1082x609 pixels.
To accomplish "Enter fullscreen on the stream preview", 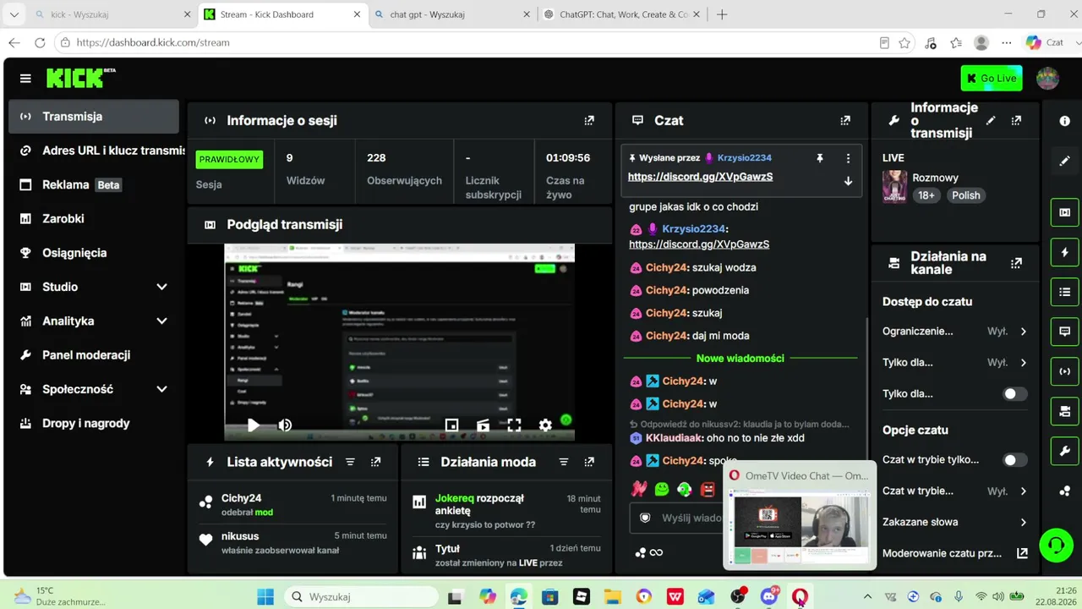I will [x=514, y=425].
